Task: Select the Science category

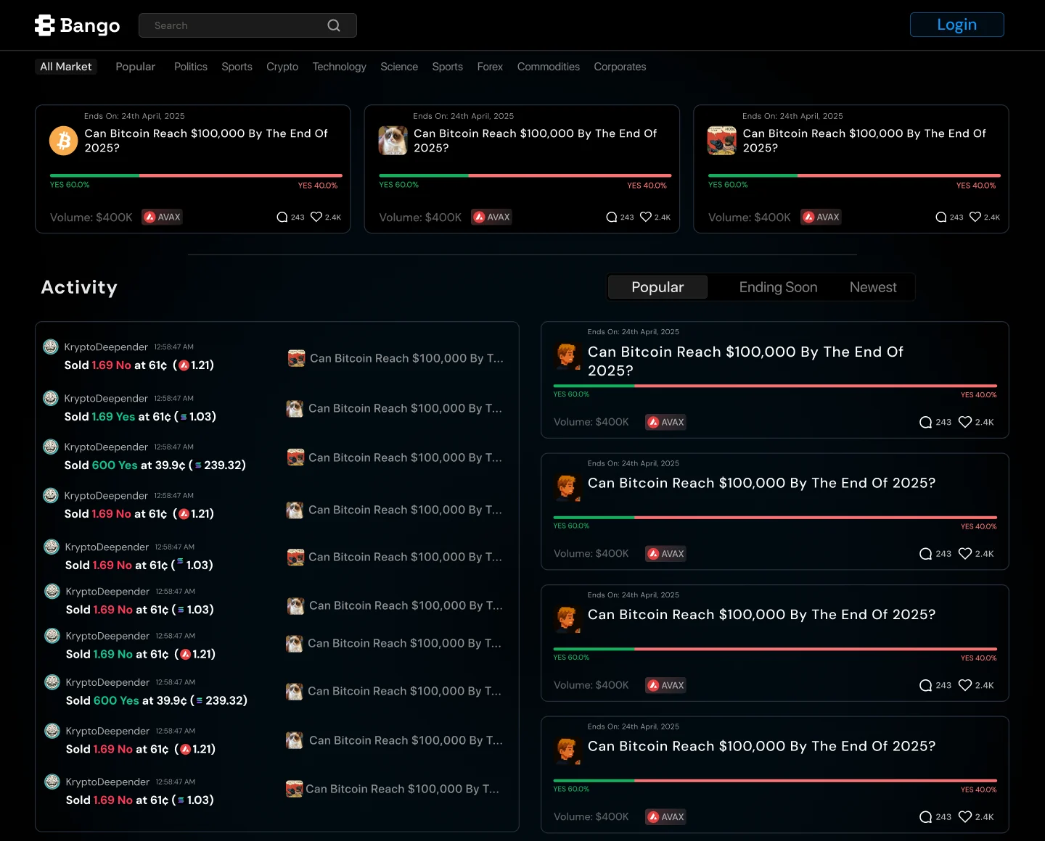Action: coord(399,67)
